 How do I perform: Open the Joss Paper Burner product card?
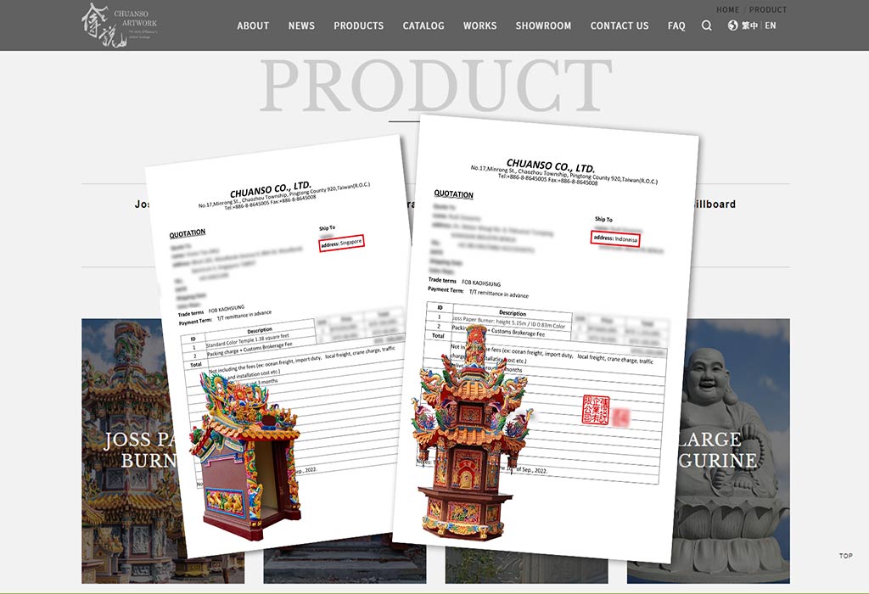coord(133,450)
